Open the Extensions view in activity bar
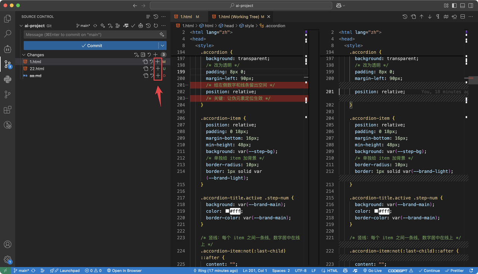This screenshot has height=274, width=478. pos(7,110)
